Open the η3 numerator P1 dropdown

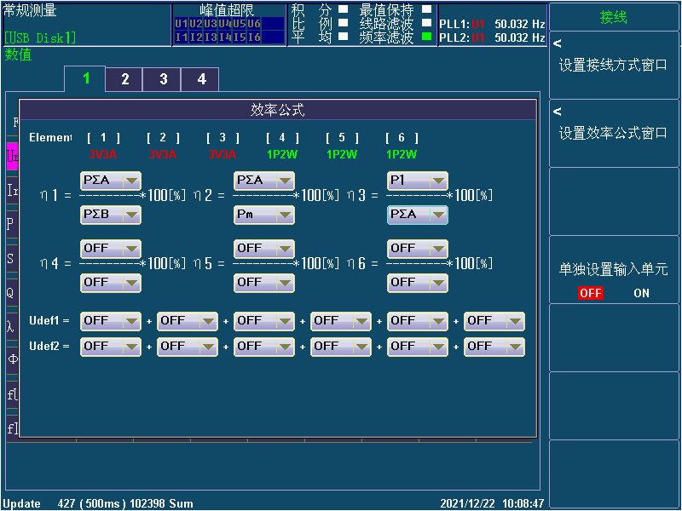coord(417,181)
